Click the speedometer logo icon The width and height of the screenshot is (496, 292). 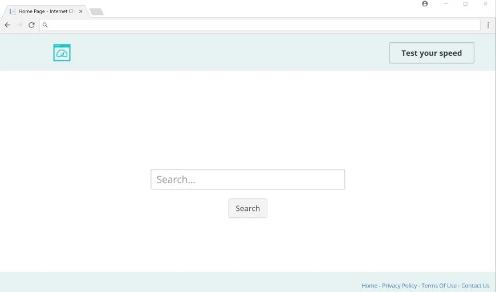pyautogui.click(x=62, y=52)
